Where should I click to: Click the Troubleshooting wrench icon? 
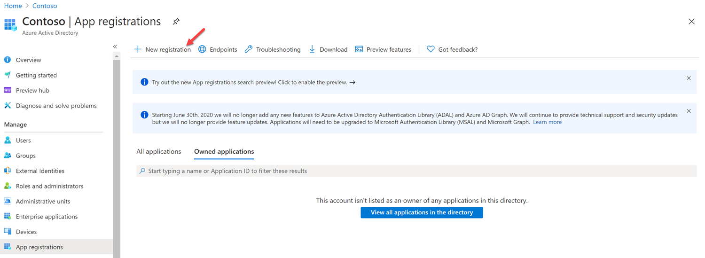point(249,49)
